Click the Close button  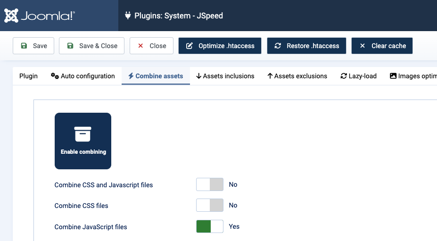[151, 46]
